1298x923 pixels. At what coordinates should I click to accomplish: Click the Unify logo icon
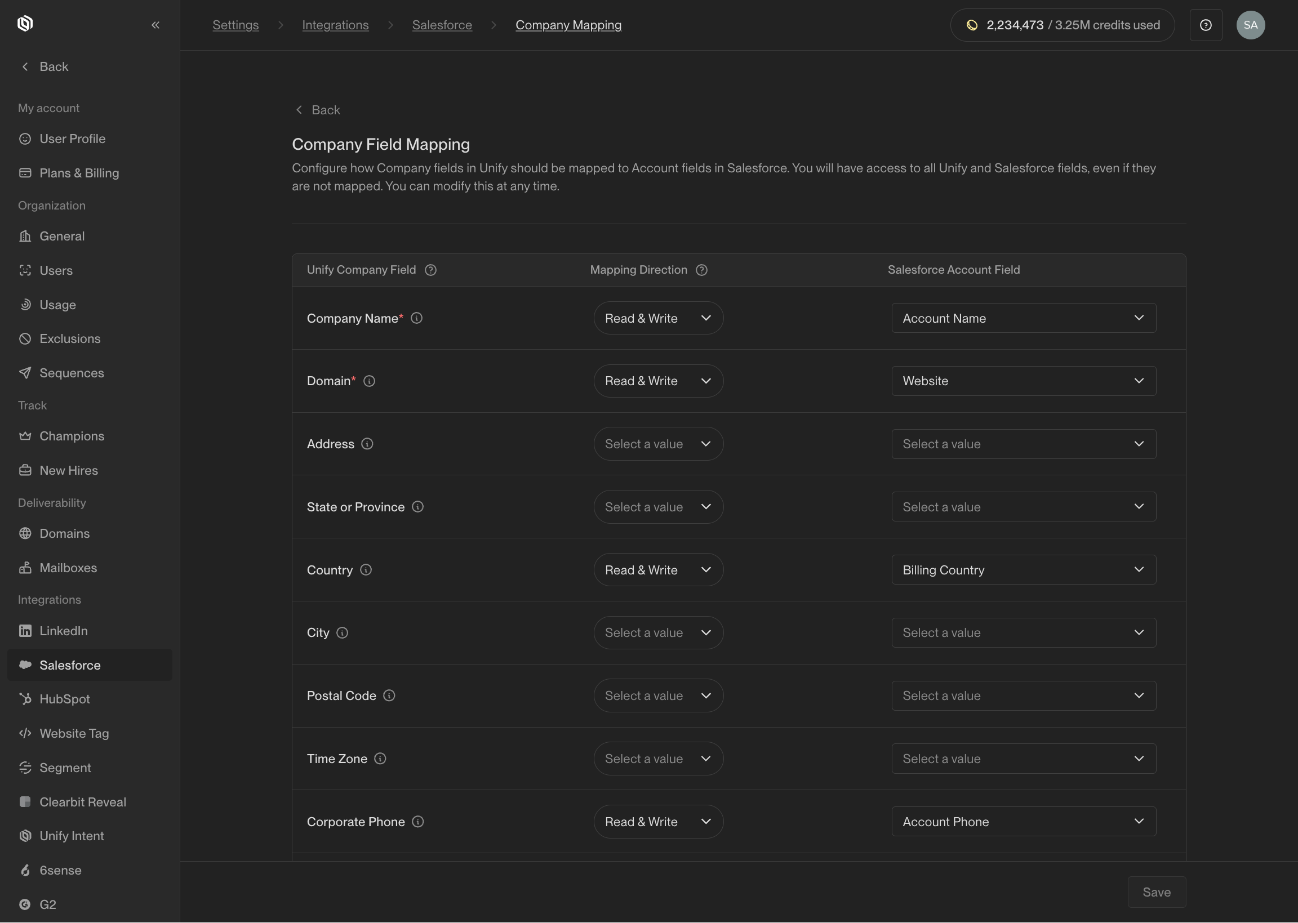tap(25, 24)
